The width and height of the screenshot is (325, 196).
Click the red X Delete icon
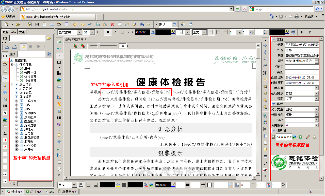112,24
